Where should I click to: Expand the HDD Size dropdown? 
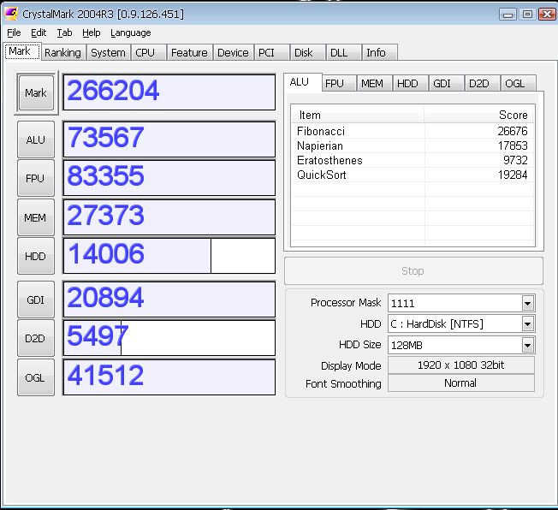pyautogui.click(x=528, y=345)
